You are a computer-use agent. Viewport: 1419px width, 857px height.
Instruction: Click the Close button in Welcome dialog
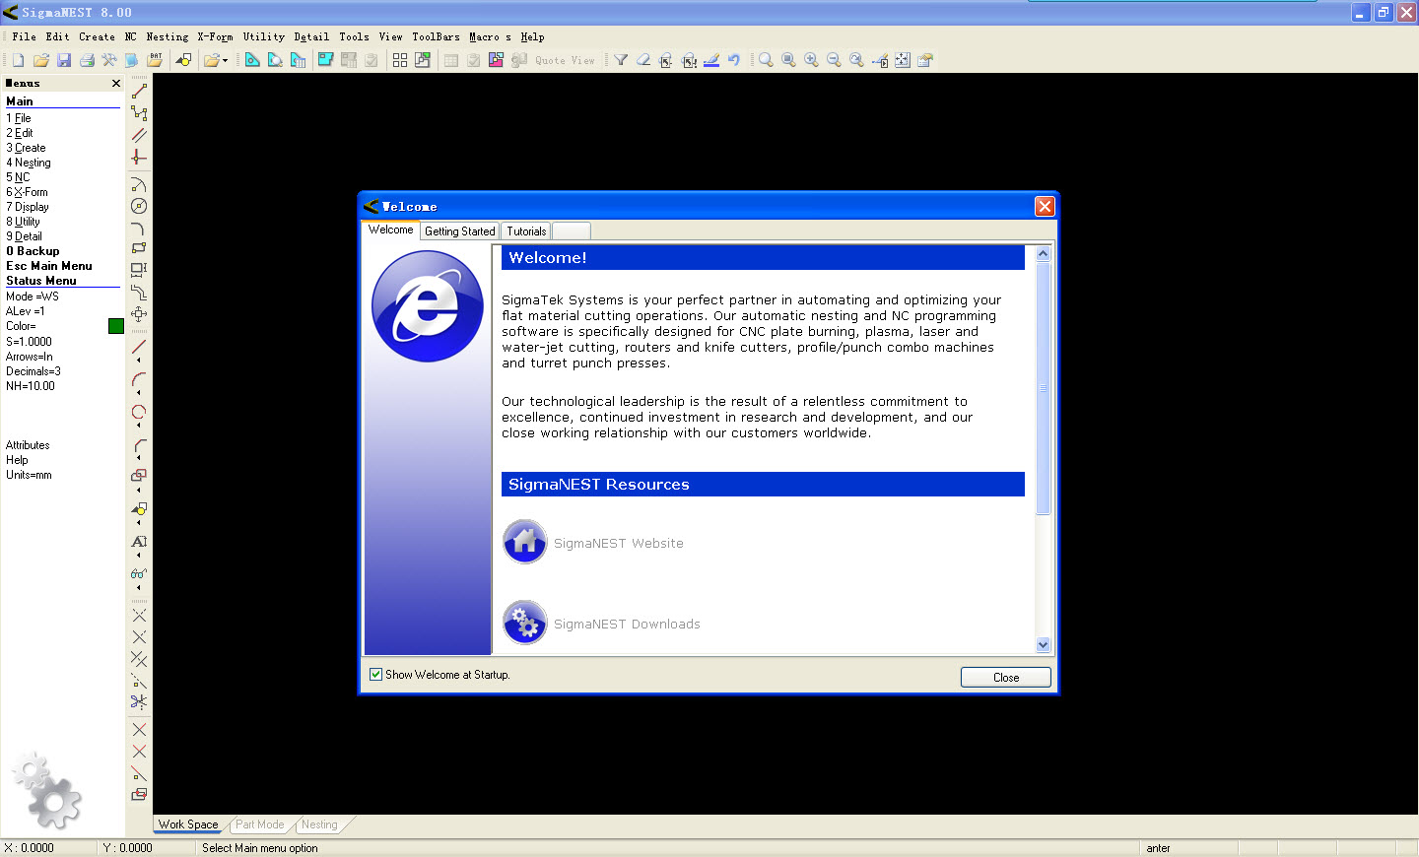pos(1006,678)
